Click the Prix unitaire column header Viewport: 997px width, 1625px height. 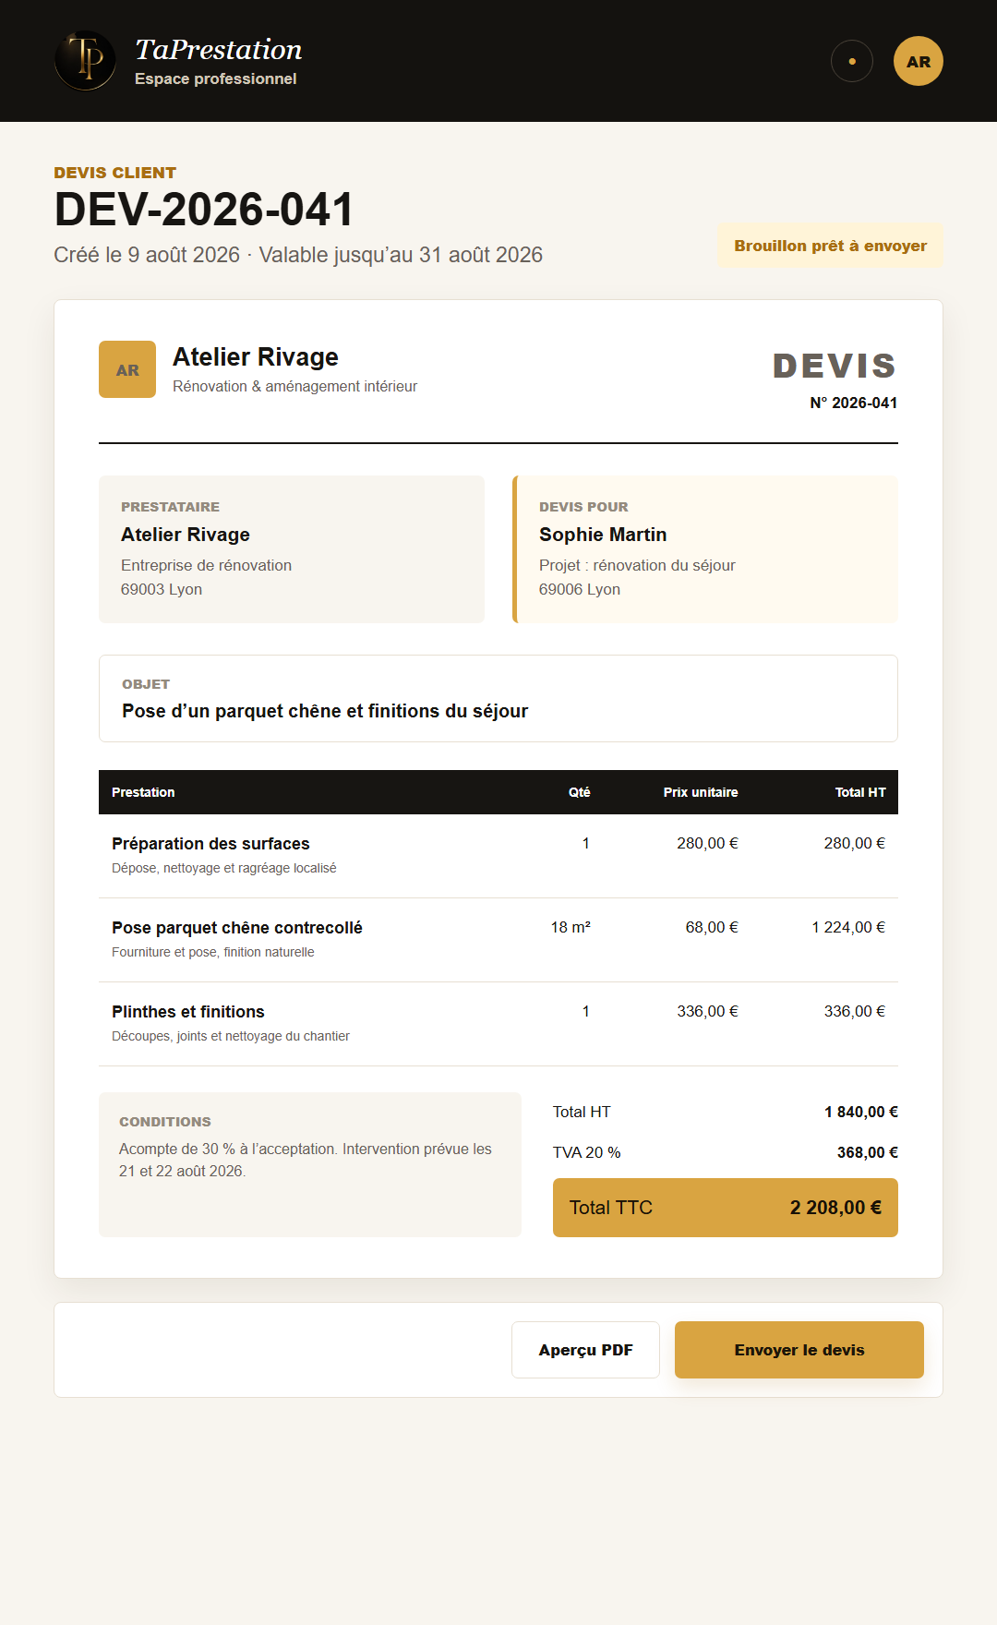pyautogui.click(x=701, y=792)
